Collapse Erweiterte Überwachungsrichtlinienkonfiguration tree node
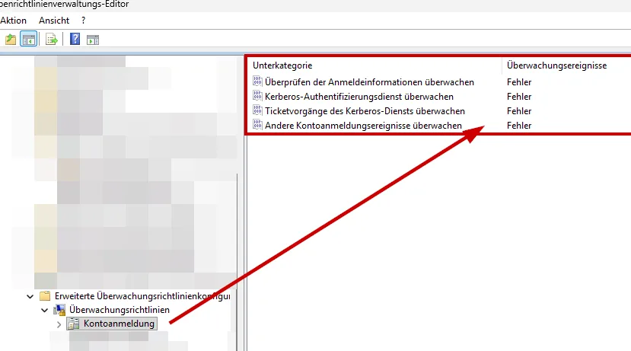The height and width of the screenshot is (351, 631). 30,295
